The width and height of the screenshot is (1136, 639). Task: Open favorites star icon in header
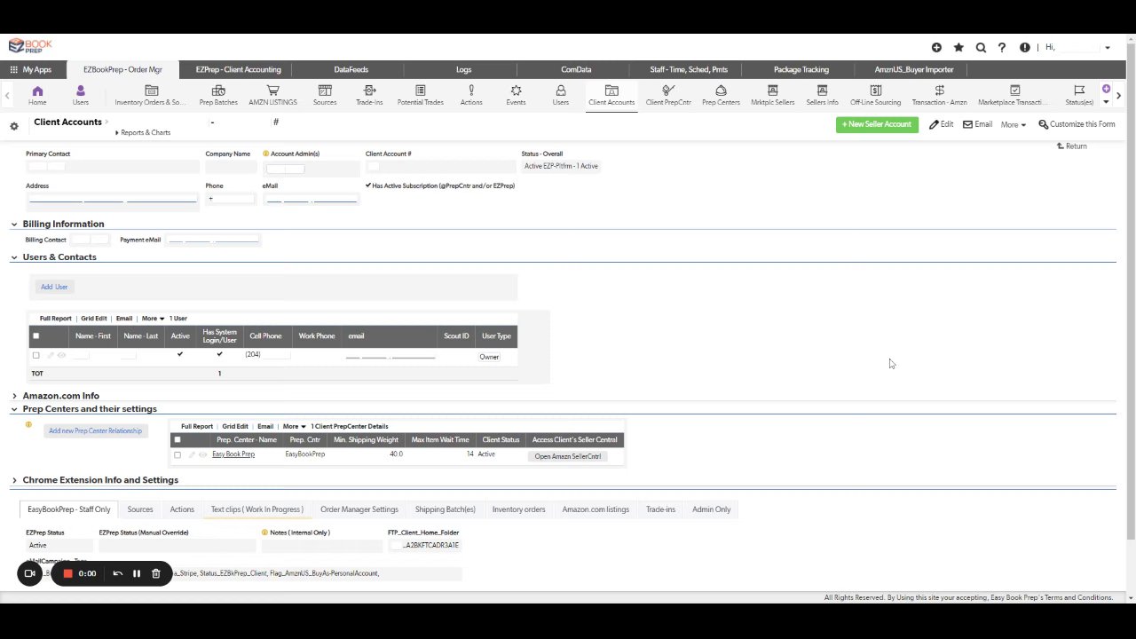(x=958, y=47)
